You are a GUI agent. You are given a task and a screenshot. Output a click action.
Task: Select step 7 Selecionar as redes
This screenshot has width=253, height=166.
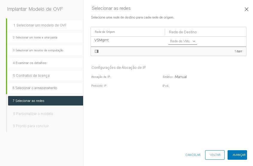coord(45,101)
